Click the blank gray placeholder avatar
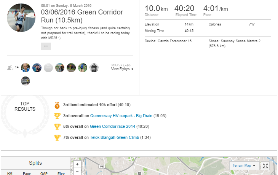This screenshot has width=278, height=175. 48,68
